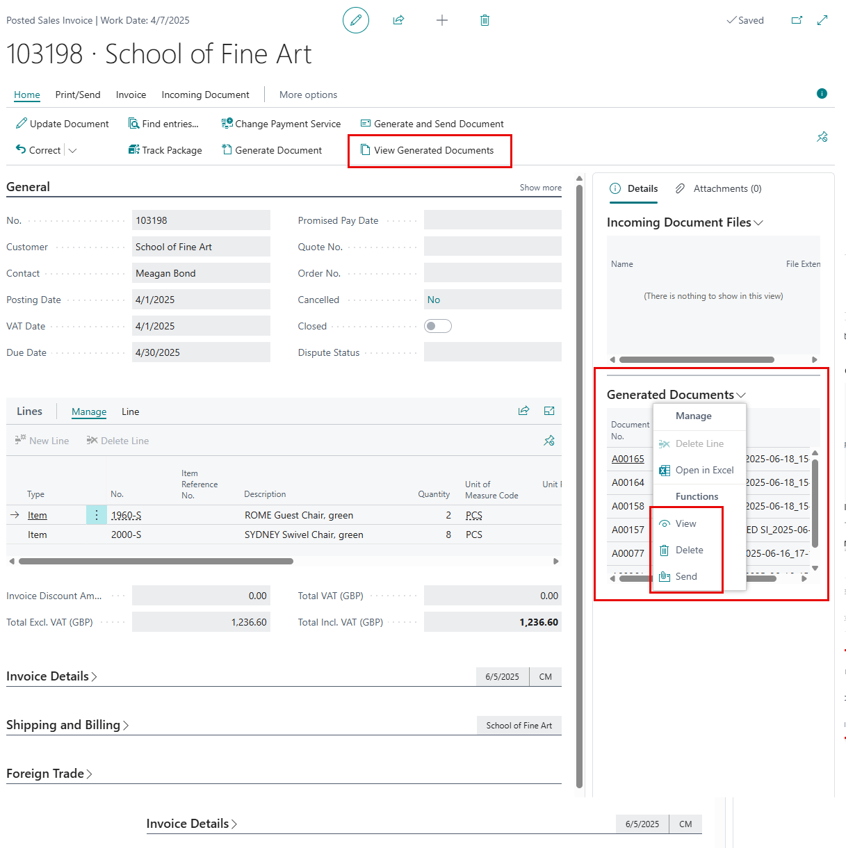The width and height of the screenshot is (846, 848).
Task: Click the pencil edit icon at top
Action: (355, 20)
